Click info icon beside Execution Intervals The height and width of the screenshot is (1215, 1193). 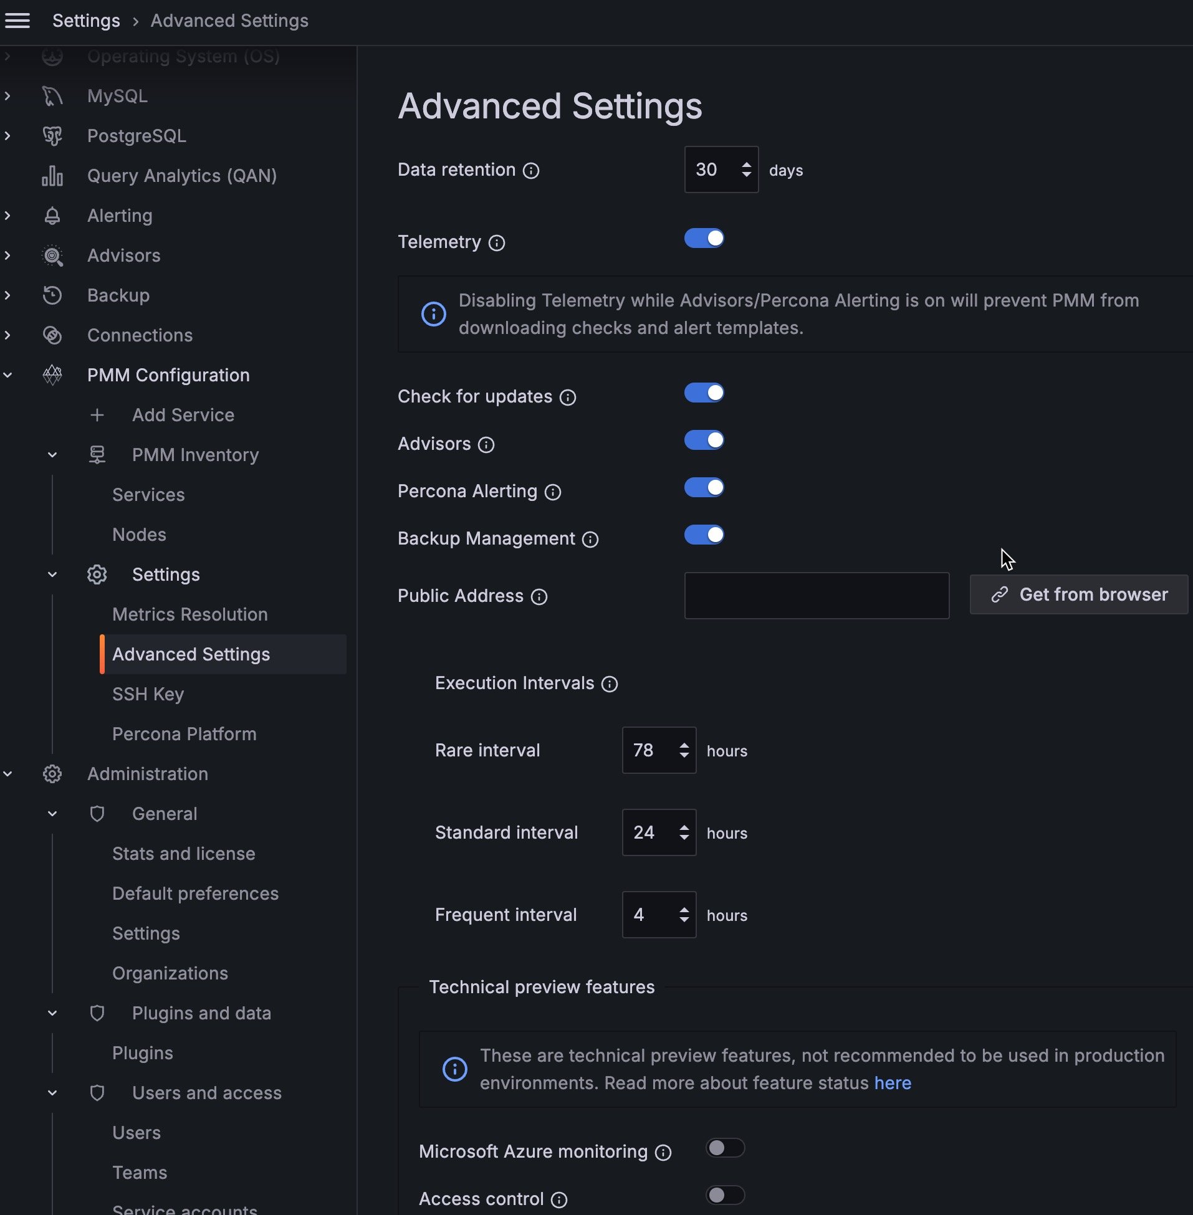click(x=609, y=684)
